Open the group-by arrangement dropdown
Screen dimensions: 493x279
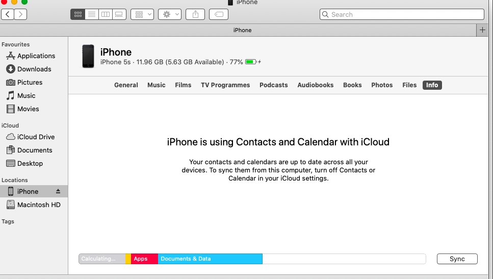click(142, 14)
